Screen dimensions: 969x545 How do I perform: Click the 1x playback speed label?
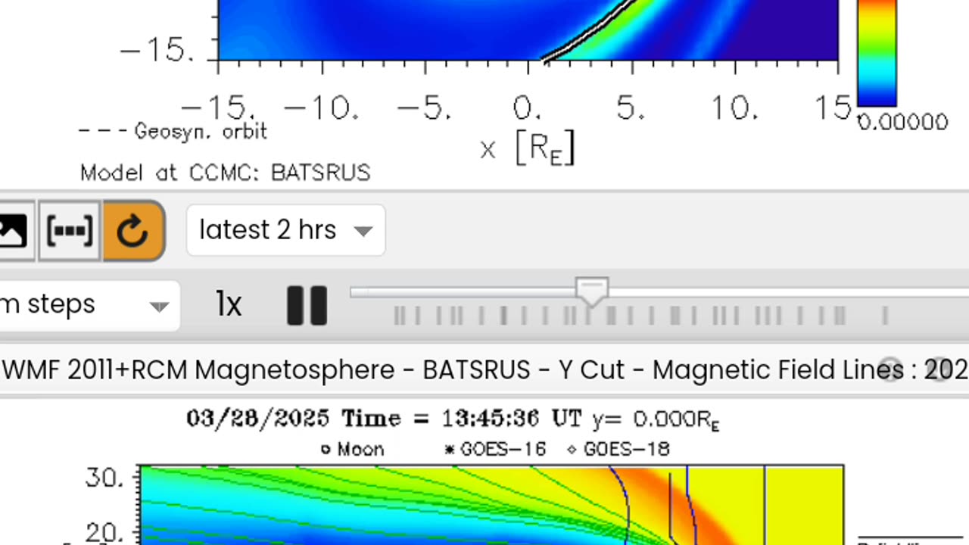coord(229,305)
